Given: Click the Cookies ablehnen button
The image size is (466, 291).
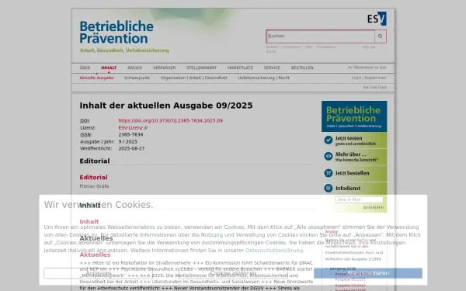Looking at the screenshot, I should [233, 273].
